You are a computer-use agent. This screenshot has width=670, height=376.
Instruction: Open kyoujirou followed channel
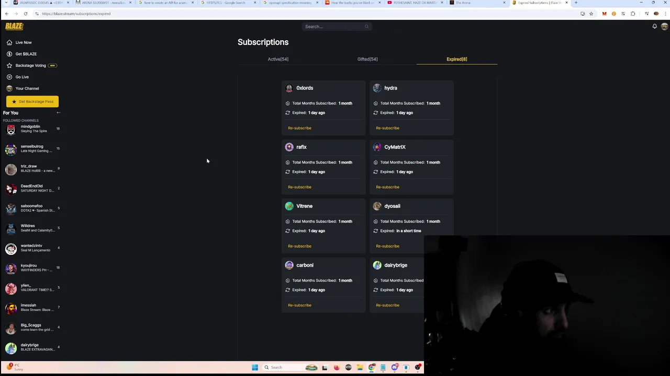point(31,268)
